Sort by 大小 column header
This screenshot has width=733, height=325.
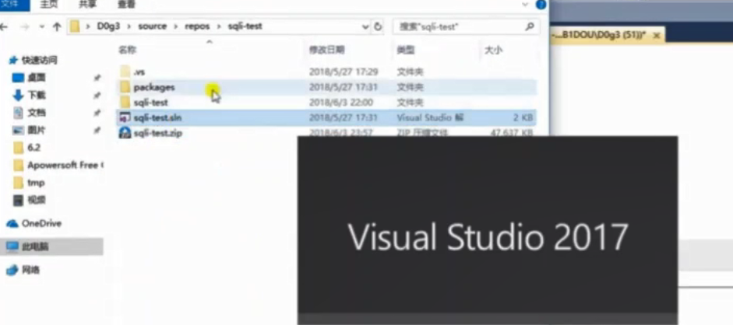(493, 50)
